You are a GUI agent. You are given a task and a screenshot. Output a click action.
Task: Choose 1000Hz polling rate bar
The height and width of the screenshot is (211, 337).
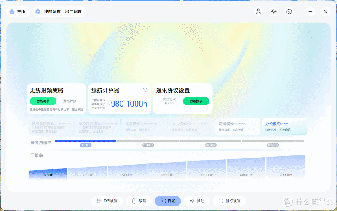(167, 171)
